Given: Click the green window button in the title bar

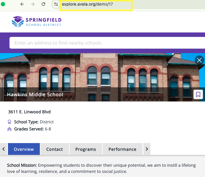Looking at the screenshot, I should tap(3, 4).
